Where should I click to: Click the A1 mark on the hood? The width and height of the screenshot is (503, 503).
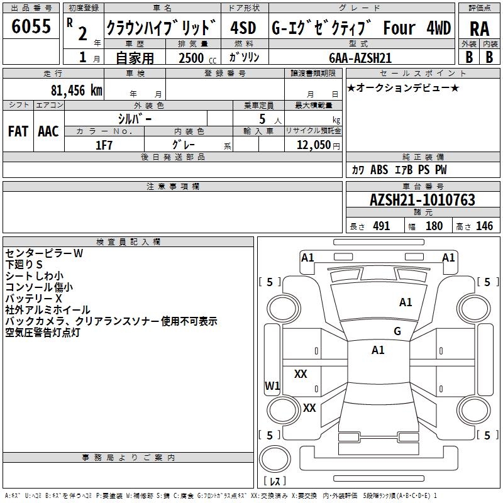click(x=406, y=302)
